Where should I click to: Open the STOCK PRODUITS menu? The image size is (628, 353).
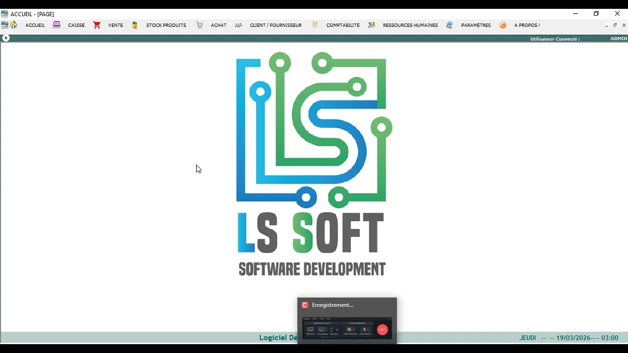166,25
